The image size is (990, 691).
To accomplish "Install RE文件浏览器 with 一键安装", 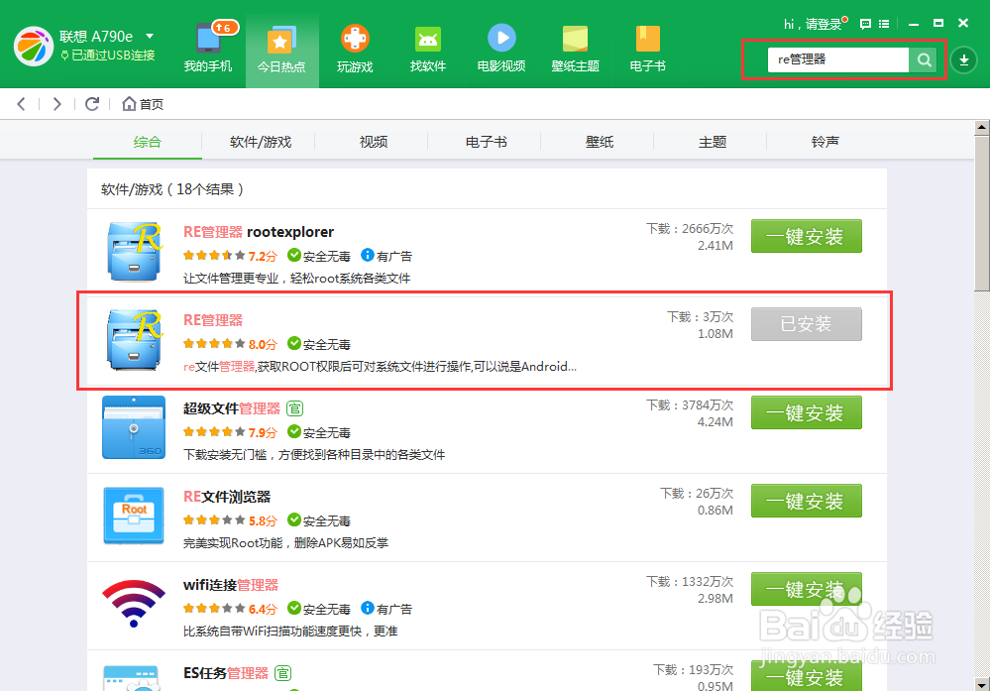I will [x=807, y=501].
